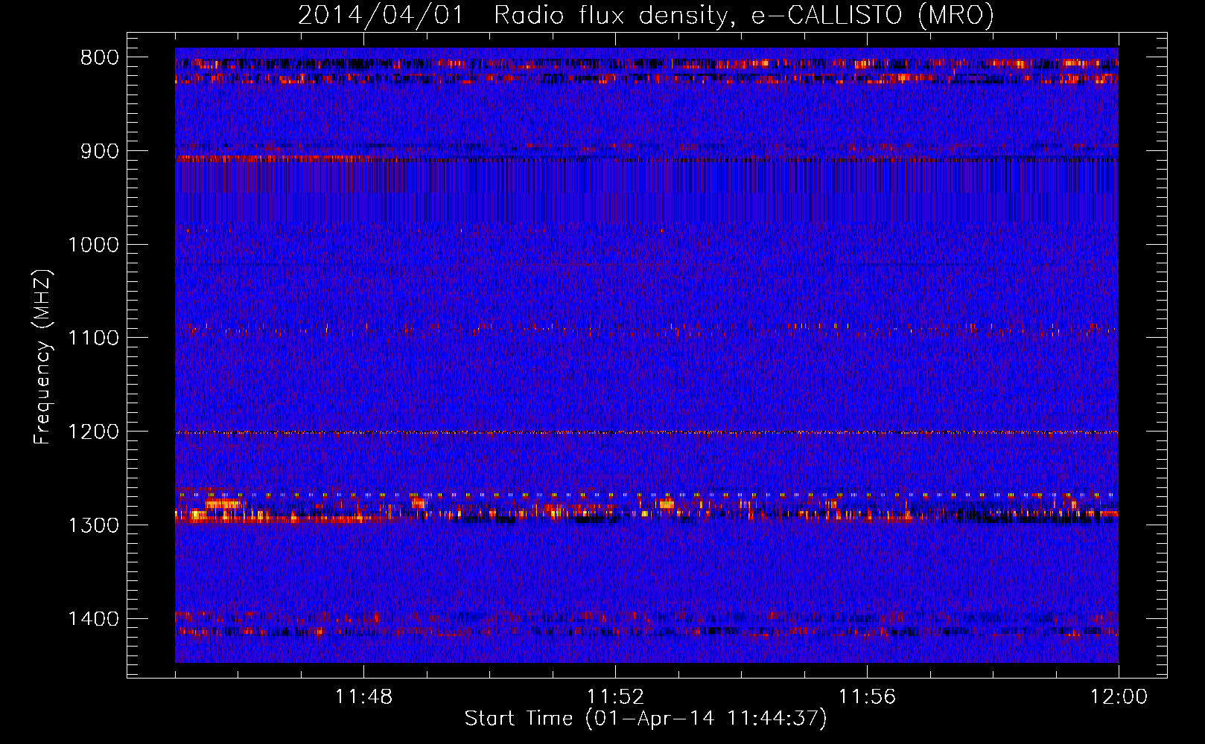The height and width of the screenshot is (744, 1205).
Task: Pick the 1000 frequency tick label
Action: [93, 245]
